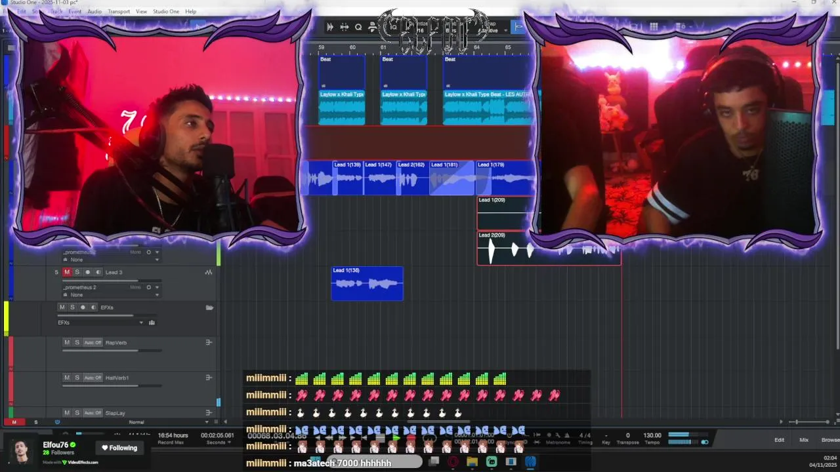The width and height of the screenshot is (840, 472).
Task: Click the SlapLay automation track icon
Action: pos(209,413)
